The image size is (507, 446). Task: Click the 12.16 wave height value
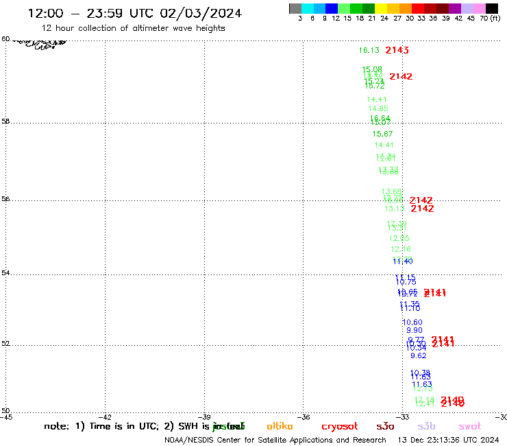[x=401, y=249]
